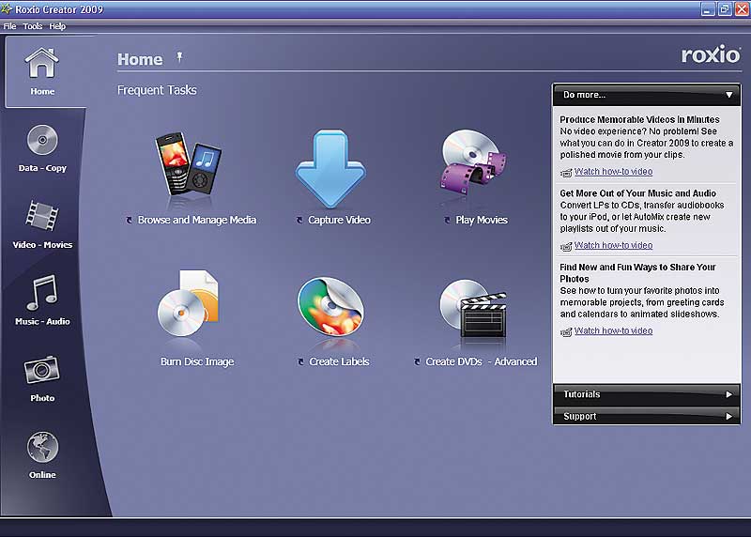Watch how-to video for Memorable Videos

click(613, 172)
